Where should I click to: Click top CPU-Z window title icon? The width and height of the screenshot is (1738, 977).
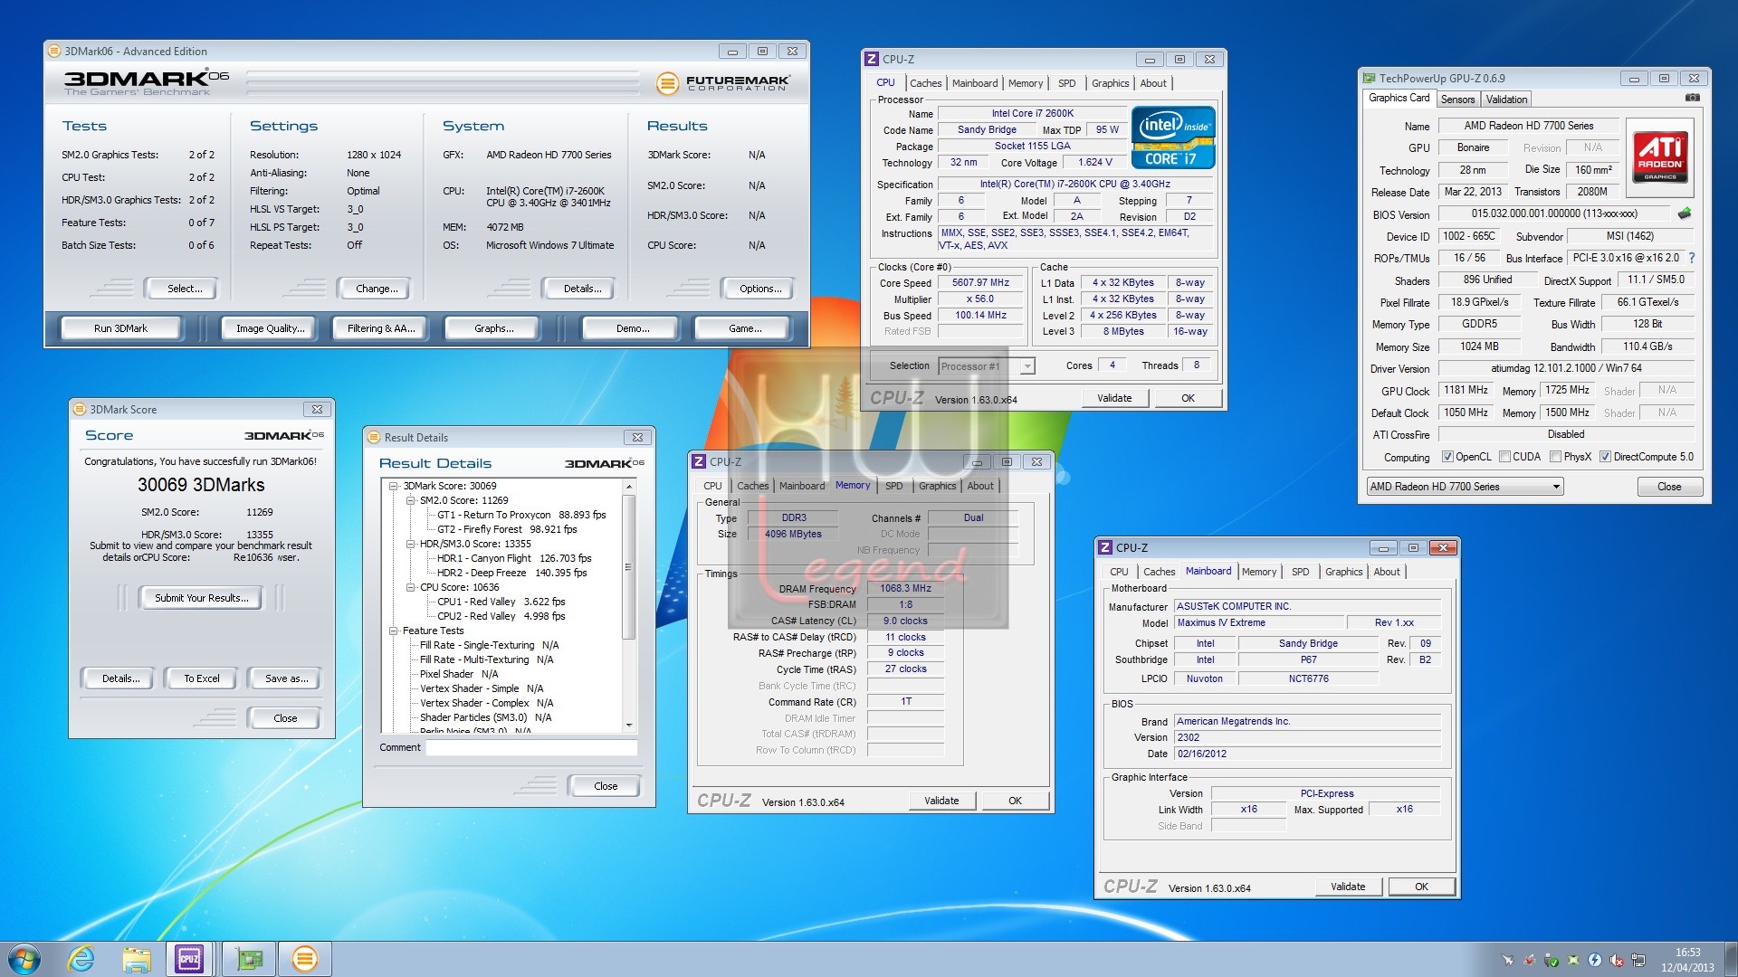873,59
